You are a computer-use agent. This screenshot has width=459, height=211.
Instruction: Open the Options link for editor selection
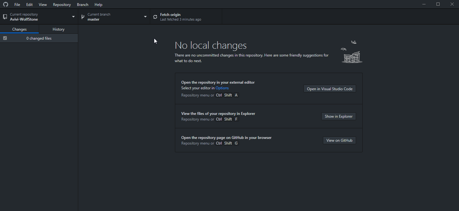coord(222,88)
